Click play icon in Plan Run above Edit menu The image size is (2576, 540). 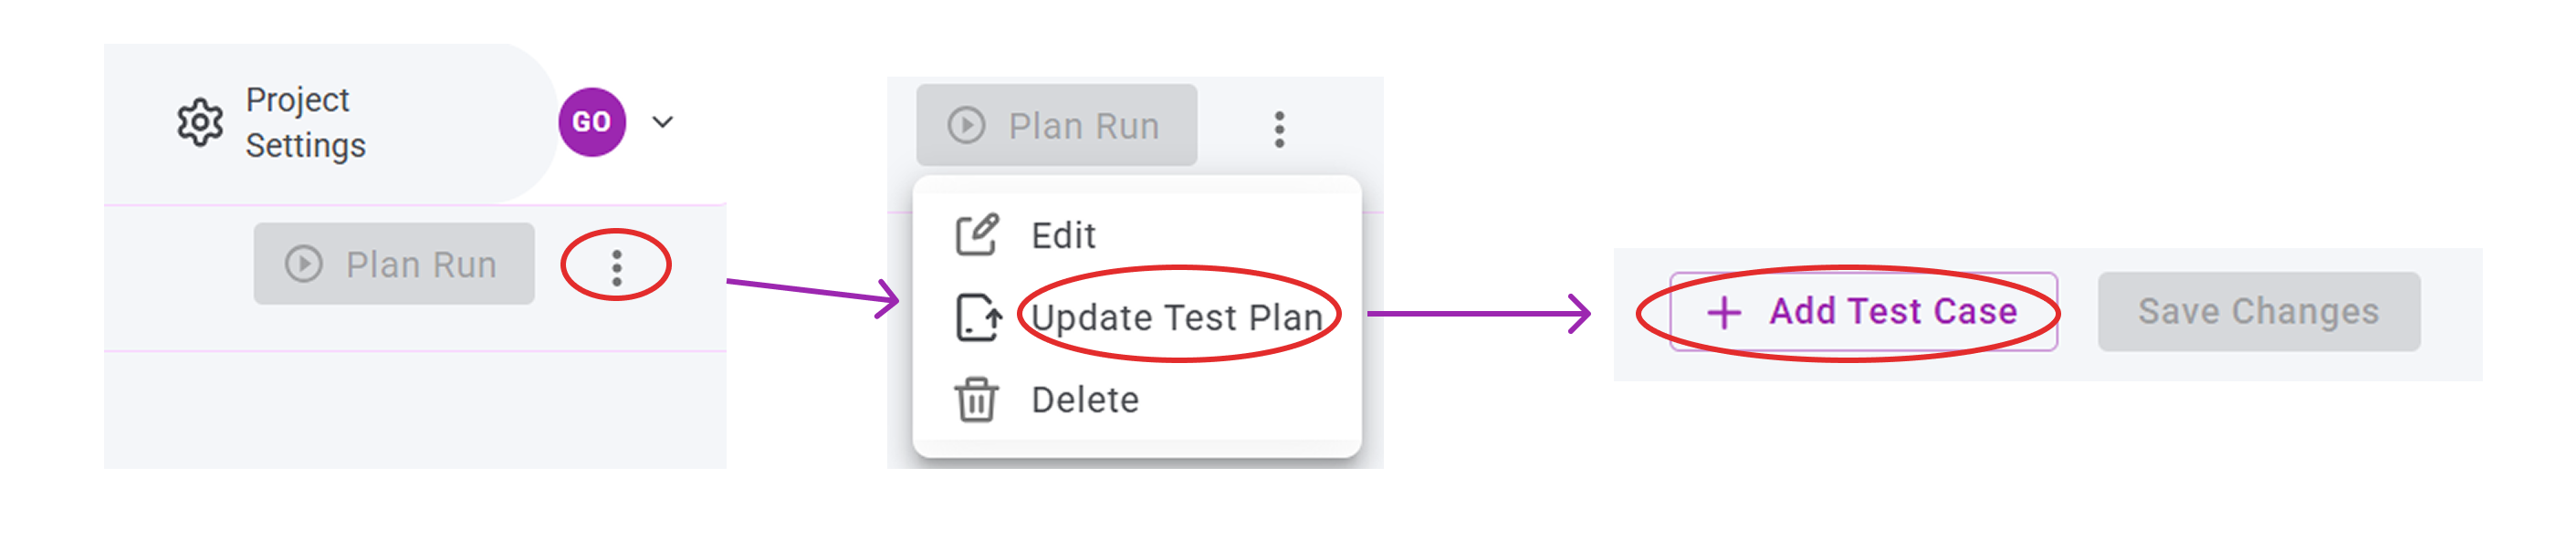point(967,126)
